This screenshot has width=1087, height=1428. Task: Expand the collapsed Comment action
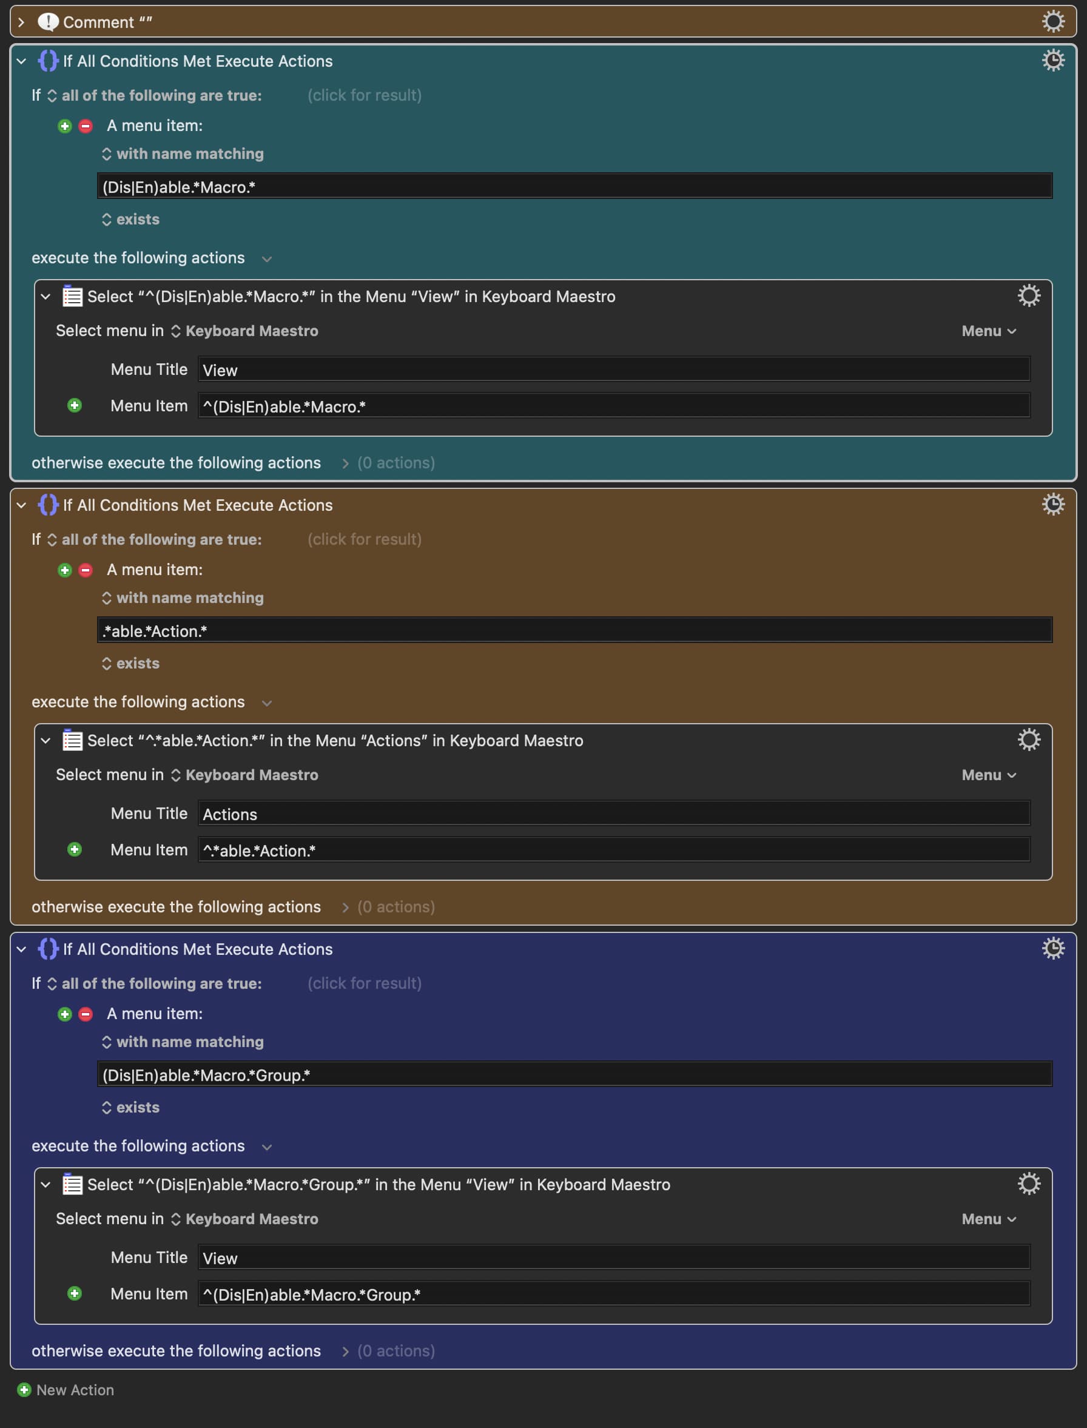[21, 22]
